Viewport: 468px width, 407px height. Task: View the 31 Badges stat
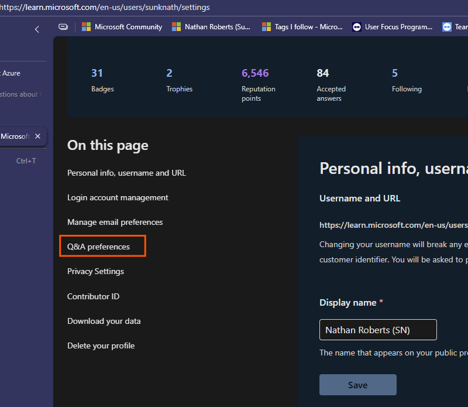(x=103, y=80)
